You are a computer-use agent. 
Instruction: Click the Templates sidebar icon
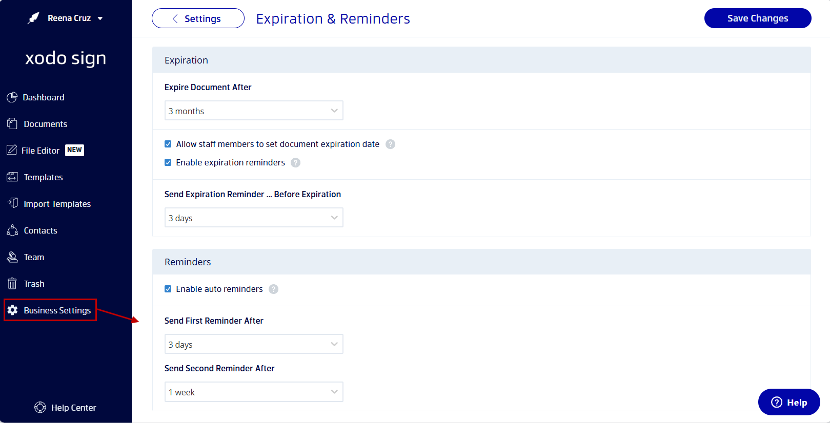pyautogui.click(x=12, y=177)
